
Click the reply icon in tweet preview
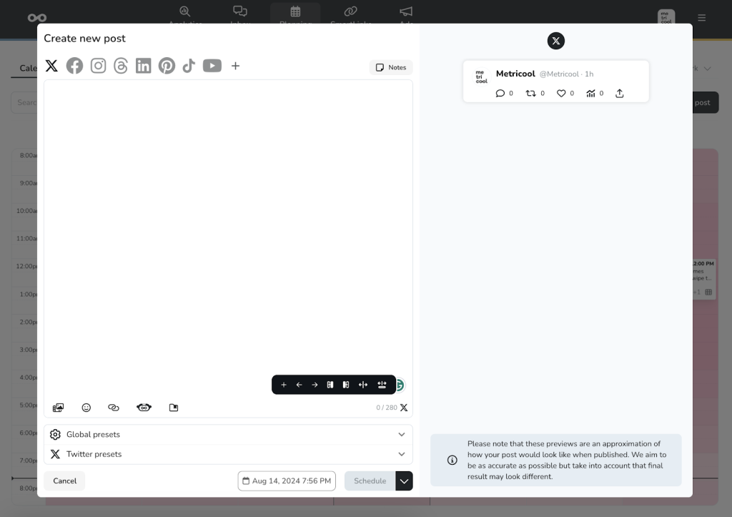(500, 94)
